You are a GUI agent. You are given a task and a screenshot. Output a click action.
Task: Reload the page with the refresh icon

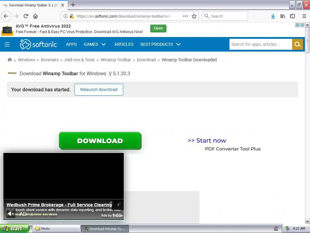[x=26, y=16]
